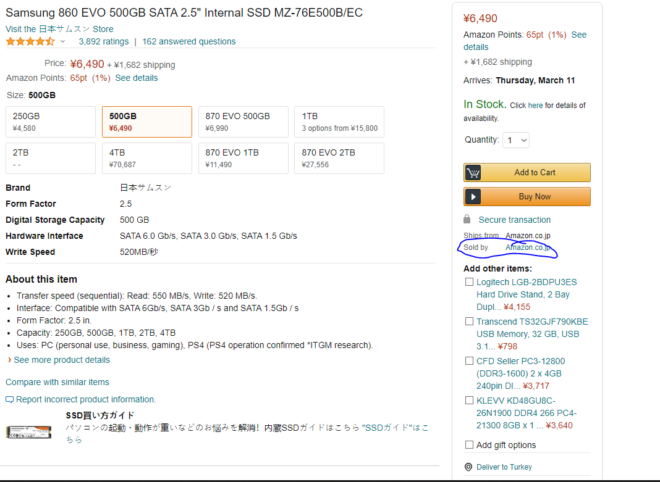The width and height of the screenshot is (660, 482).
Task: Click the SSD buying guide thumbnail image
Action: (28, 431)
